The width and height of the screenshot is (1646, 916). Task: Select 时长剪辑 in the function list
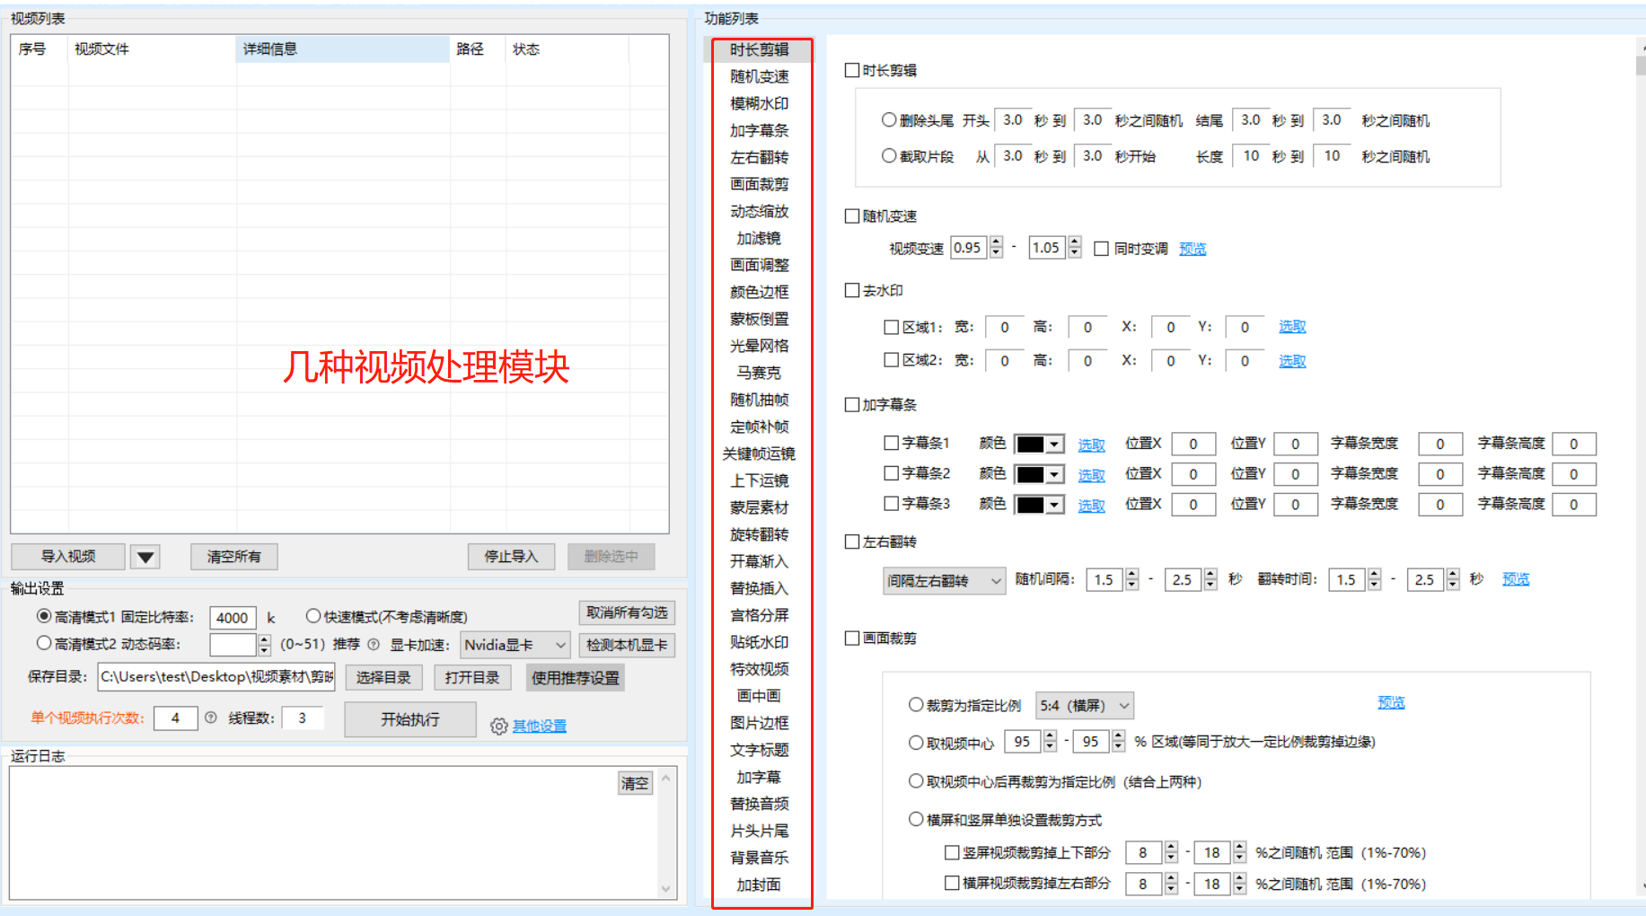pos(760,49)
